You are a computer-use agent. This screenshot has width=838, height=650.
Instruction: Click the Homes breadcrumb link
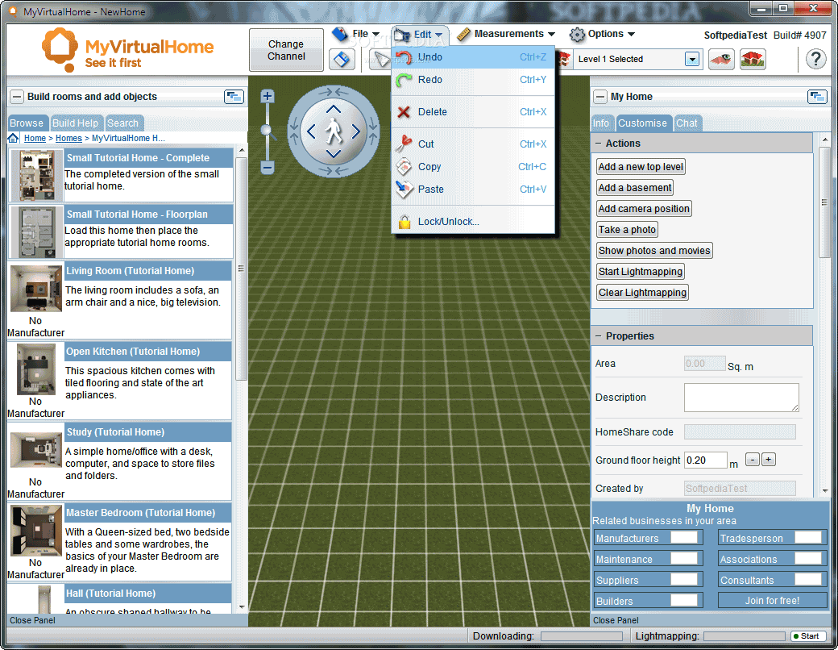coord(68,138)
